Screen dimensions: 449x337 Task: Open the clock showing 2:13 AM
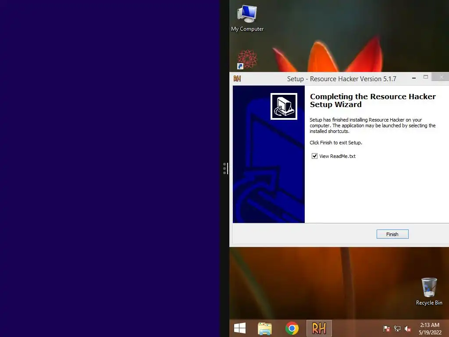tap(430, 328)
